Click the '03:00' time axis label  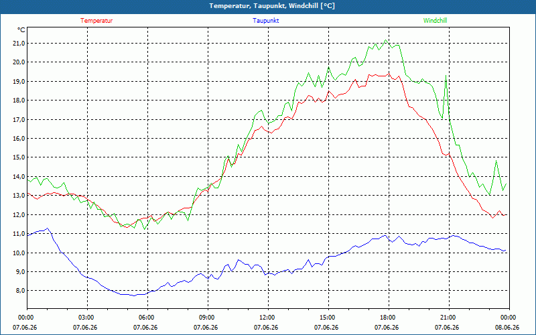[85, 318]
